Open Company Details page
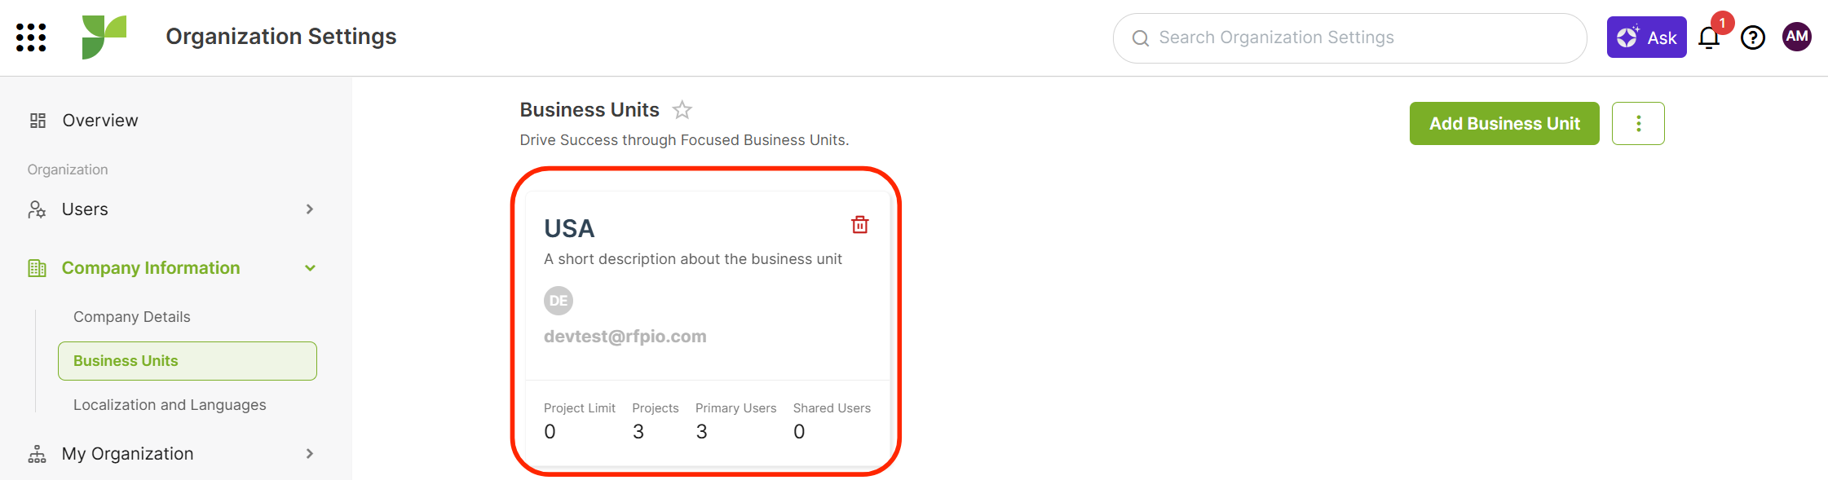 click(132, 317)
